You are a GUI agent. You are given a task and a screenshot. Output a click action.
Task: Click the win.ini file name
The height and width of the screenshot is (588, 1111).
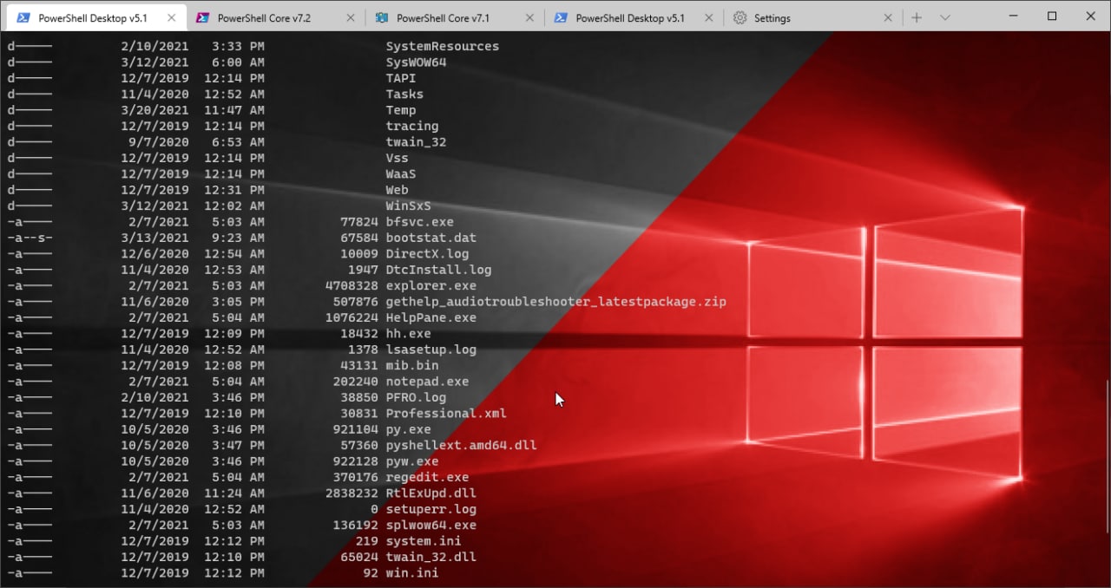(x=412, y=572)
